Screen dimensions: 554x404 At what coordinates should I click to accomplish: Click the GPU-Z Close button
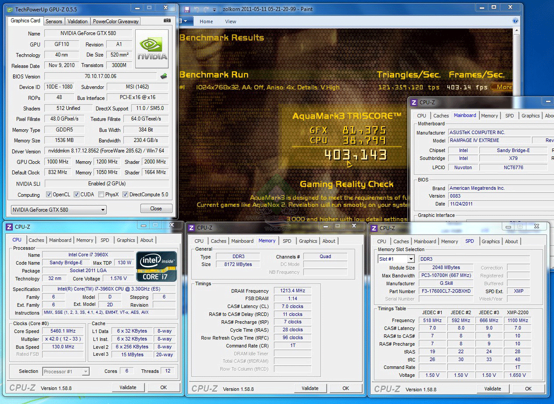tap(156, 209)
